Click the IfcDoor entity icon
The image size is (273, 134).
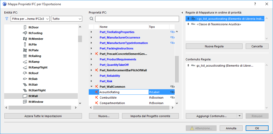25,27
